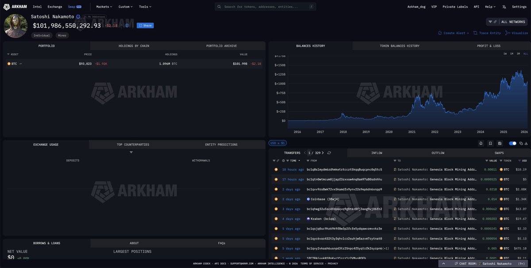The width and height of the screenshot is (531, 268).
Task: Click the Visualize graph icon
Action: pos(508,33)
